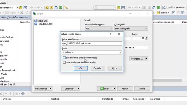This screenshot has height=105, width=187.
Task: Click the local panel filter icon
Action: pyautogui.click(x=25, y=8)
